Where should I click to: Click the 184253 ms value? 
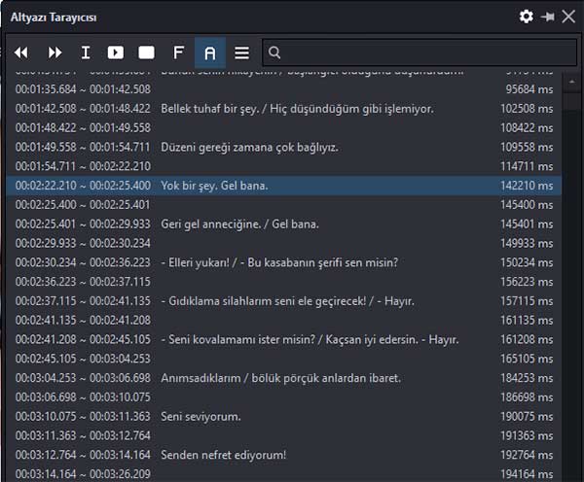[527, 378]
